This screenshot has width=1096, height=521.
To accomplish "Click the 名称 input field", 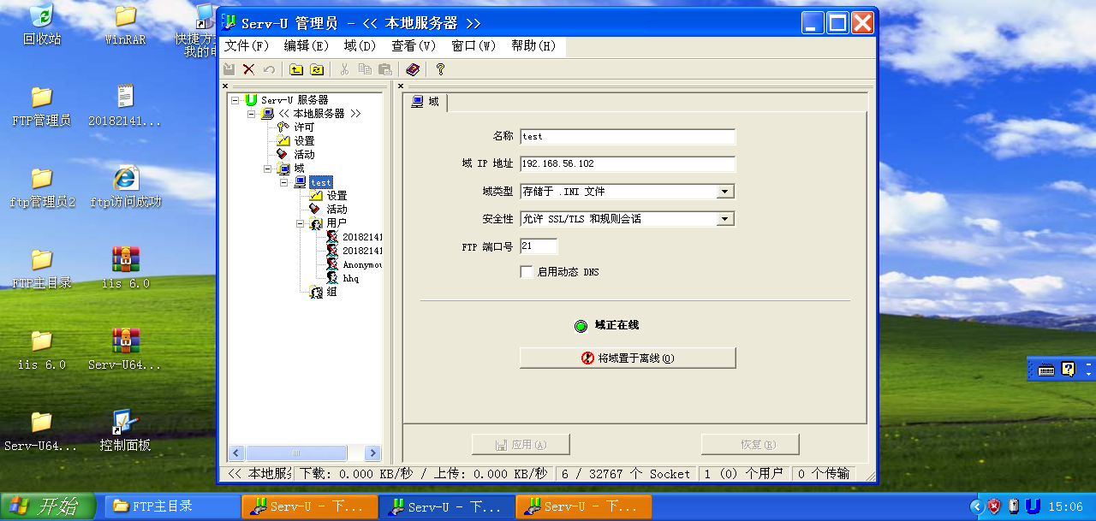I will coord(628,137).
